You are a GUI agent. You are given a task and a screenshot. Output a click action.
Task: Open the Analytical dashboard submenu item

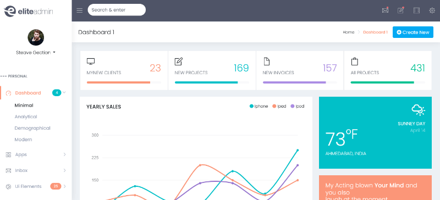(26, 116)
